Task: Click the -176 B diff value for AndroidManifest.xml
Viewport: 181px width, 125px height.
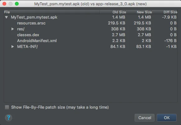Action: (170, 41)
